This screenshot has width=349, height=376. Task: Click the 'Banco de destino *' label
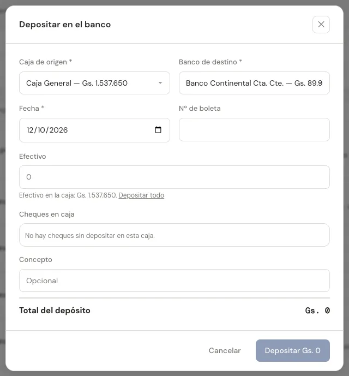pyautogui.click(x=210, y=62)
